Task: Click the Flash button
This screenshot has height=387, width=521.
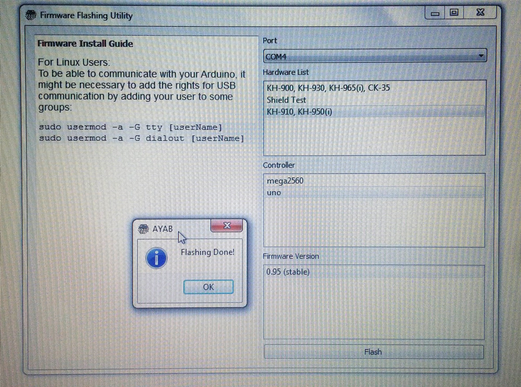Action: [373, 352]
